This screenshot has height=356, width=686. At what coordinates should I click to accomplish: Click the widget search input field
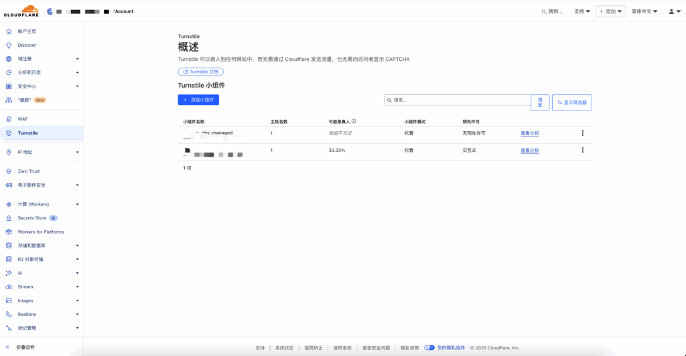point(457,100)
